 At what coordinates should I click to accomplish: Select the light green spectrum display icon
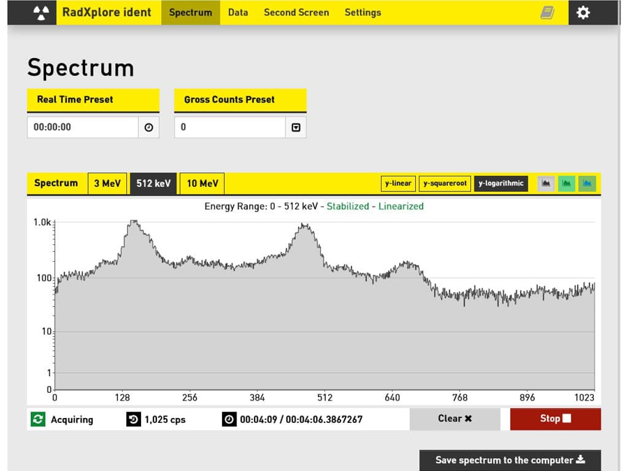pyautogui.click(x=567, y=184)
